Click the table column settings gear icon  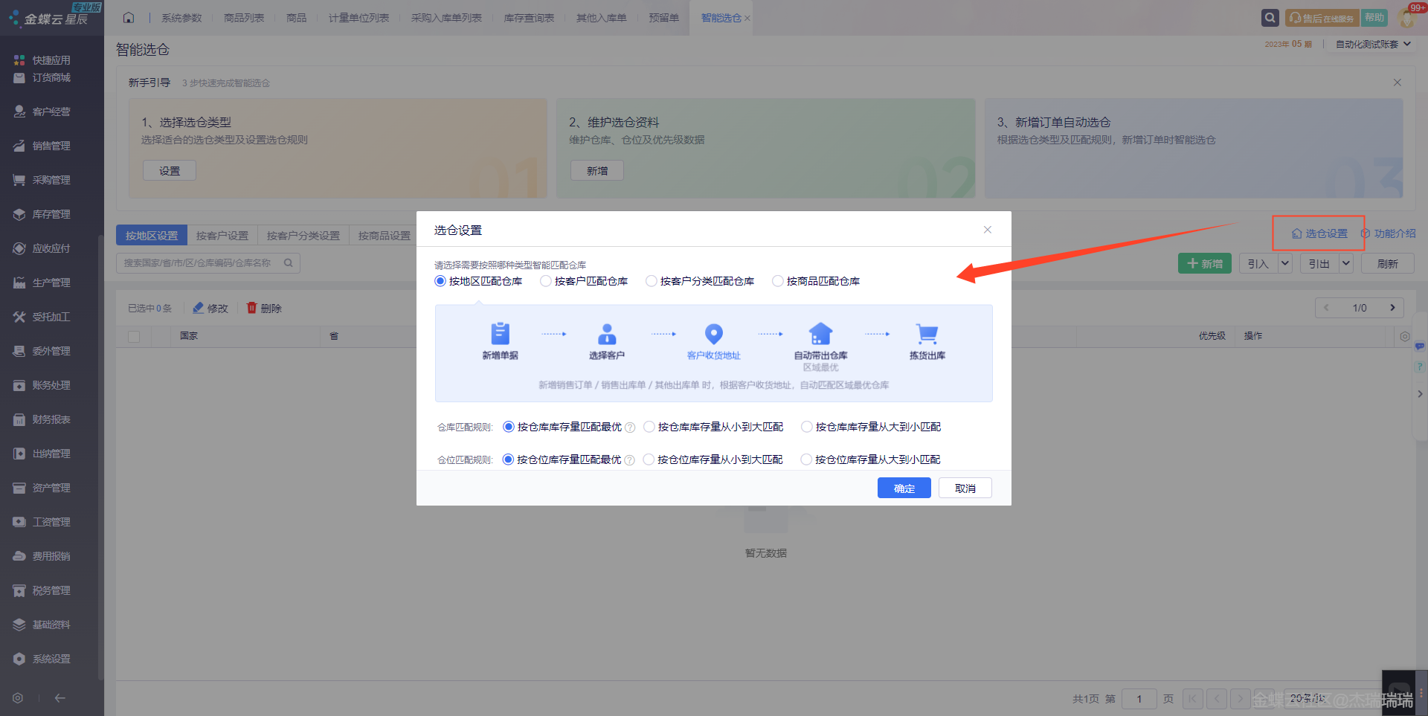(x=1404, y=336)
